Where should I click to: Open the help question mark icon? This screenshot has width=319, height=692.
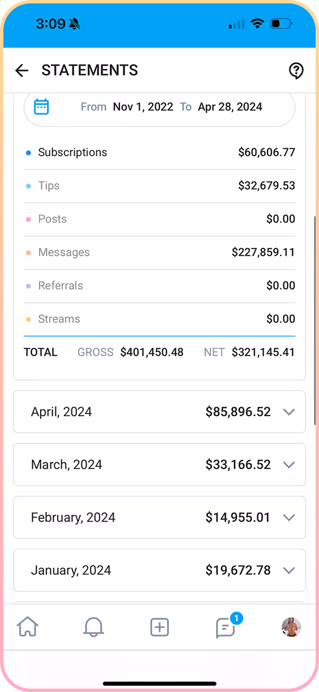(296, 70)
